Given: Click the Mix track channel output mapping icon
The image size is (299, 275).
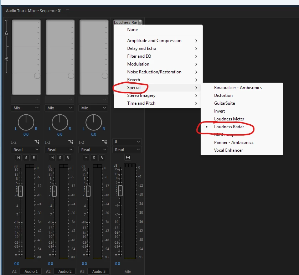Looking at the screenshot, I should pos(128,157).
